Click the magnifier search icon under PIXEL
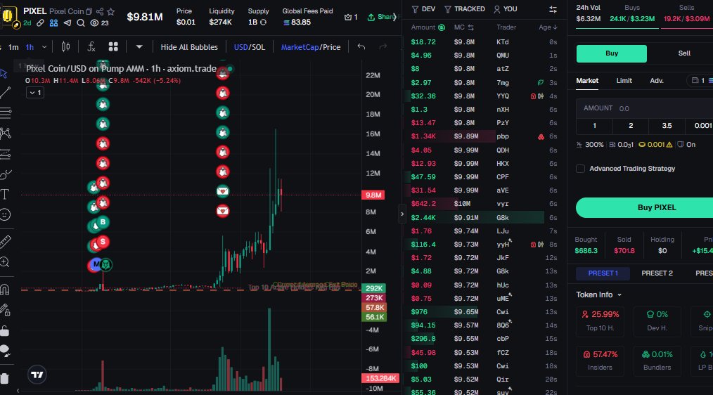Image resolution: width=713 pixels, height=395 pixels. click(80, 22)
